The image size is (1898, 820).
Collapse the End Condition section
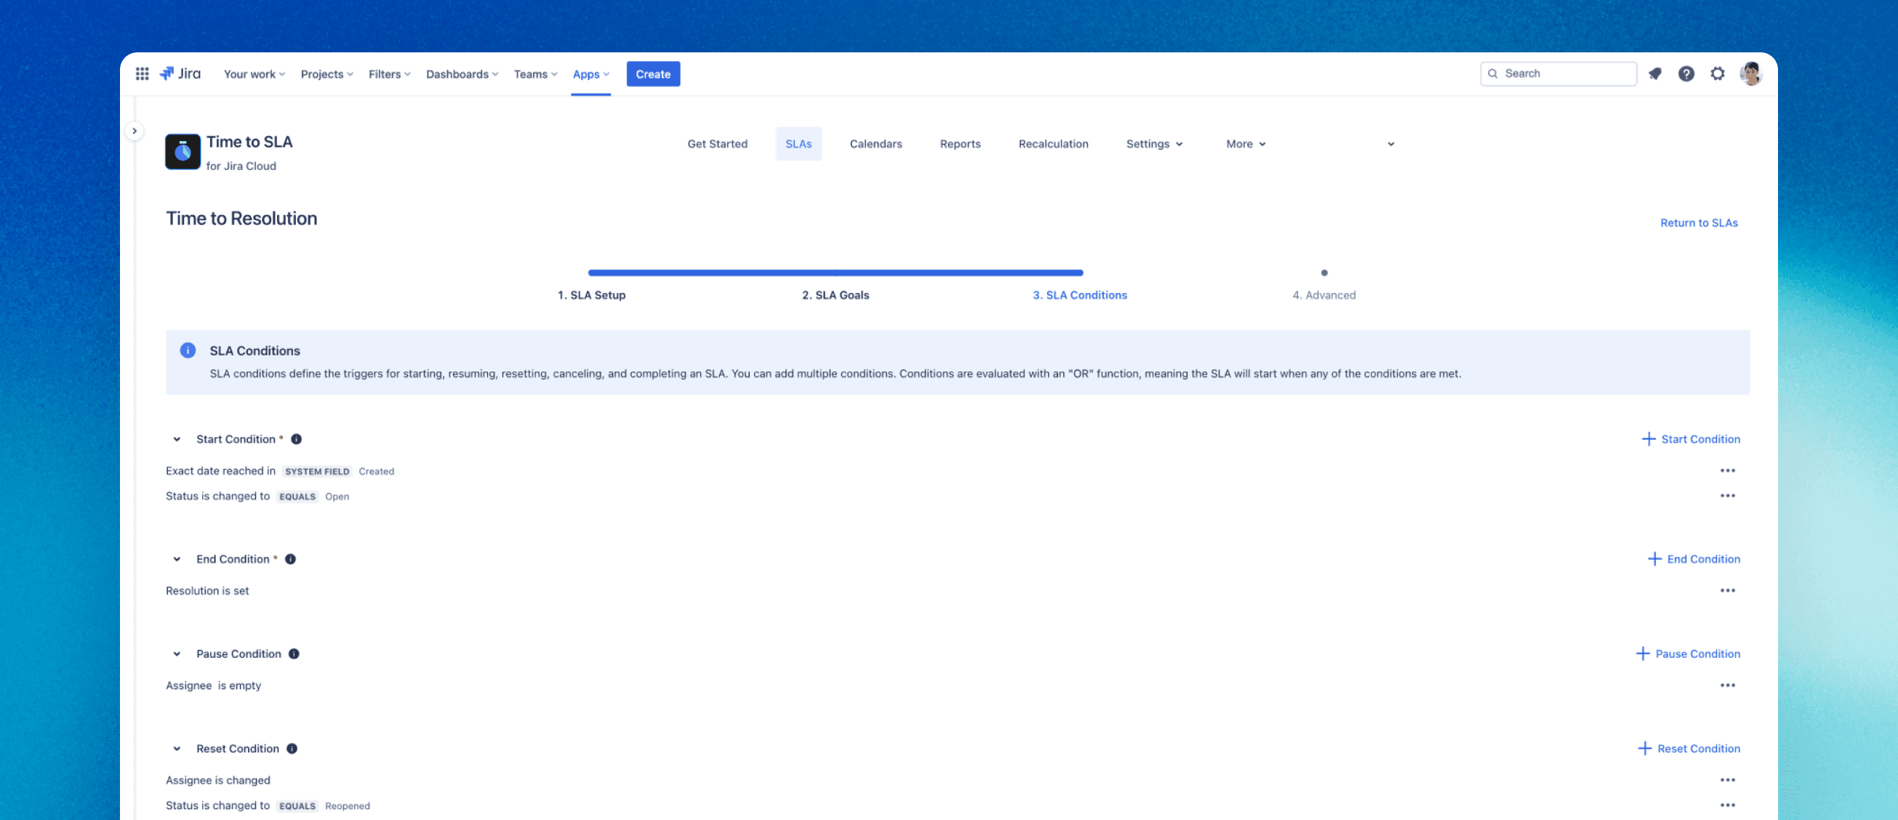pyautogui.click(x=177, y=559)
